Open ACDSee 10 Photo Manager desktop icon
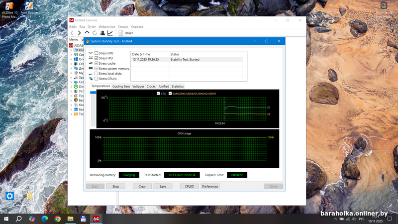Viewport: 398px width, 224px height. point(9,10)
